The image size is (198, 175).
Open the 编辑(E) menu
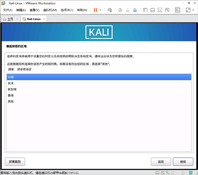point(21,10)
